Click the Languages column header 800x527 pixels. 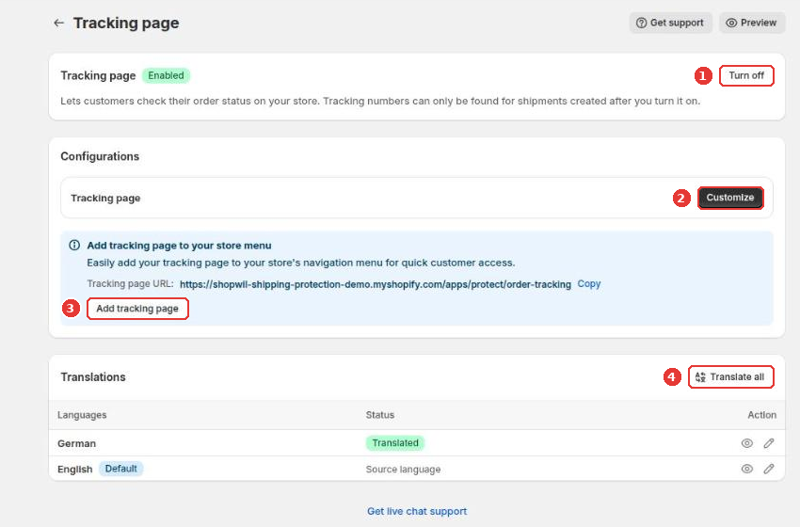[x=82, y=415]
